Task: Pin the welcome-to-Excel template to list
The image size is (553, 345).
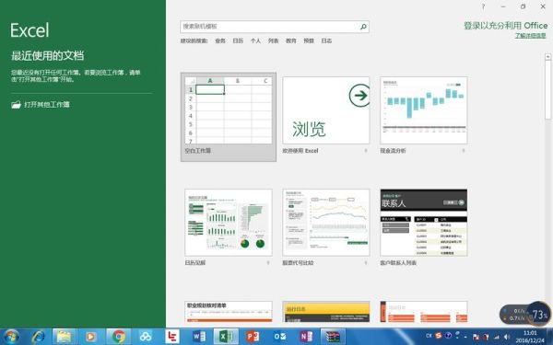Action: click(x=366, y=151)
